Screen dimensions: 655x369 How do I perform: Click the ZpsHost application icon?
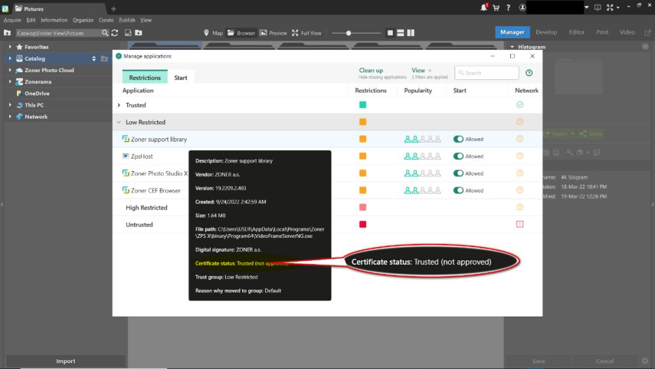pyautogui.click(x=125, y=156)
